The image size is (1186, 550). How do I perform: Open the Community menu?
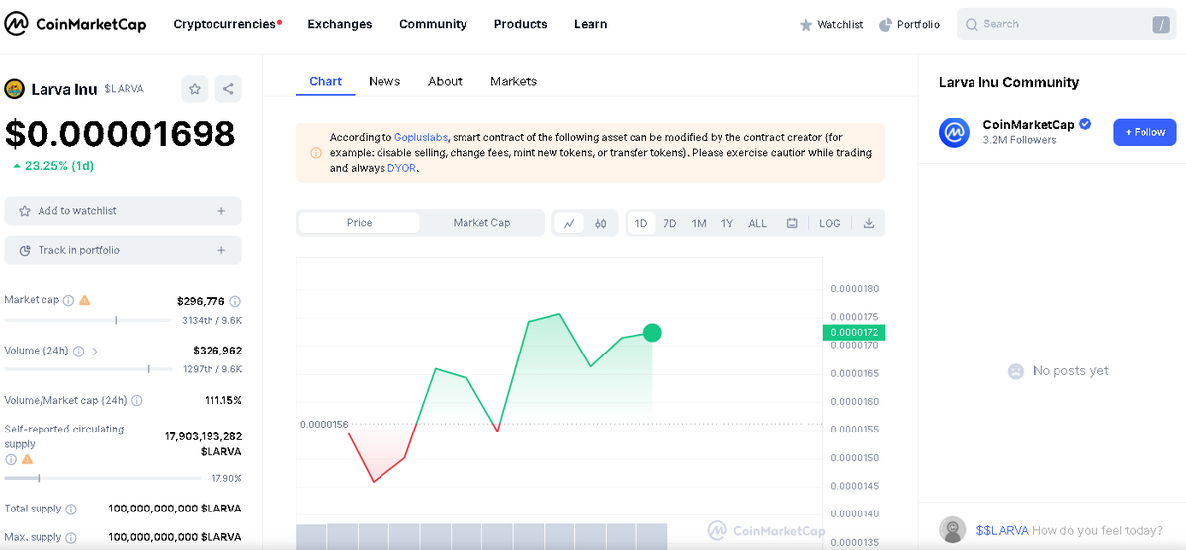[433, 24]
